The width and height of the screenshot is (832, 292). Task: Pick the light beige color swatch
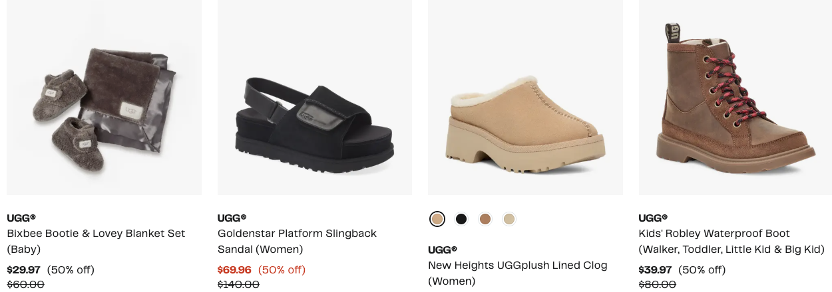pos(509,219)
